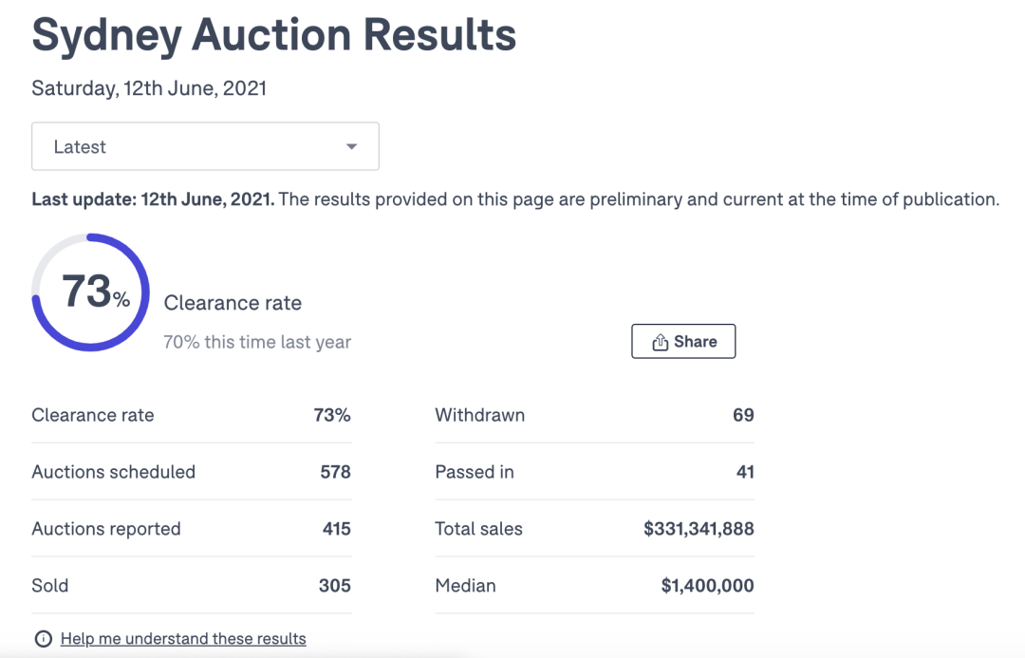The height and width of the screenshot is (658, 1025).
Task: Click the Sold count of 305
Action: pyautogui.click(x=334, y=586)
